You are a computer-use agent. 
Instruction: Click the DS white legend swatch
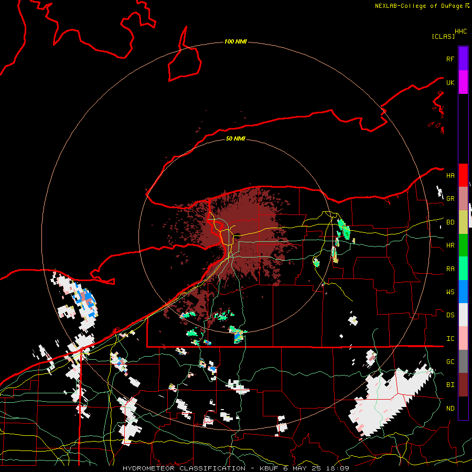pos(463,315)
